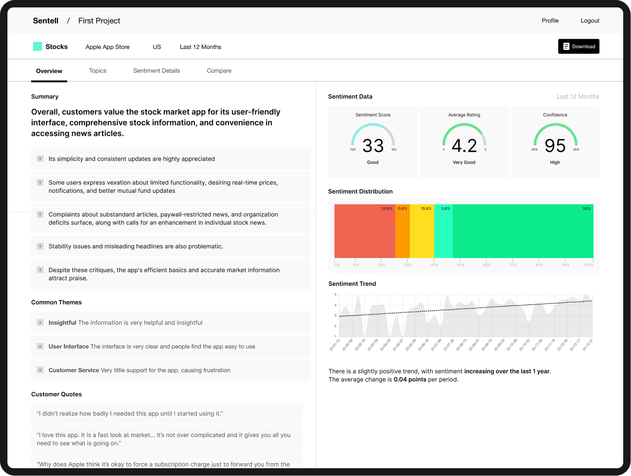Click the document icon in Download button
631x476 pixels.
[566, 46]
